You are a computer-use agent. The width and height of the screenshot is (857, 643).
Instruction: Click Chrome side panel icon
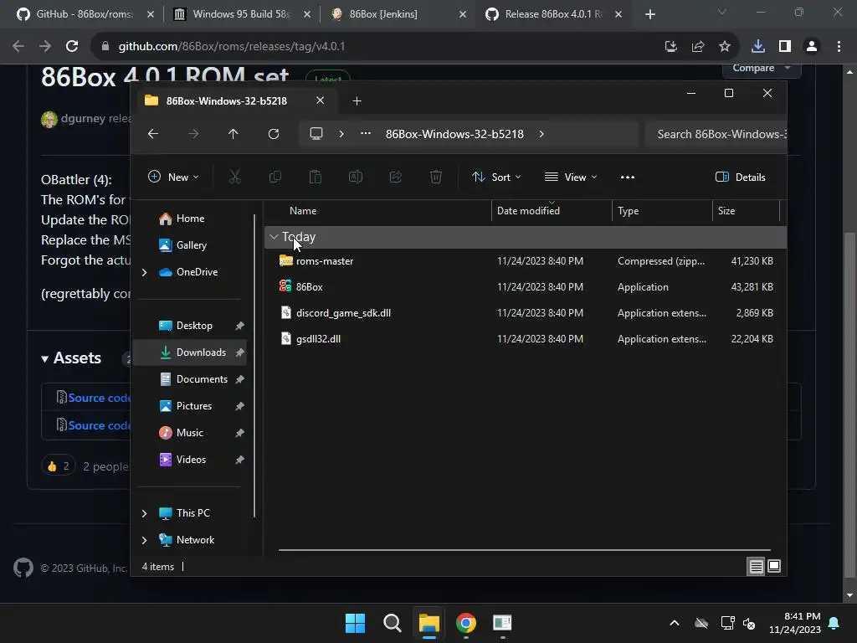coord(785,47)
